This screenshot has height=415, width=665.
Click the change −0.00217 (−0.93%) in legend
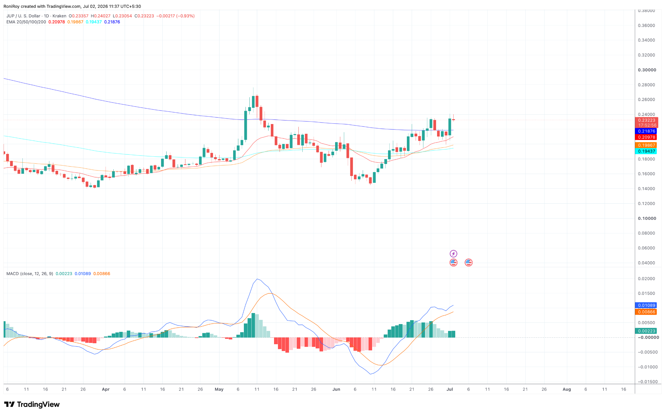pyautogui.click(x=175, y=16)
